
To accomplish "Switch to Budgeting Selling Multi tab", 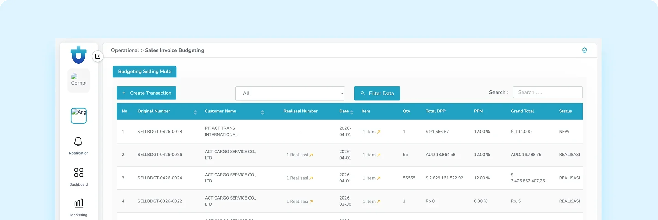I will point(145,71).
